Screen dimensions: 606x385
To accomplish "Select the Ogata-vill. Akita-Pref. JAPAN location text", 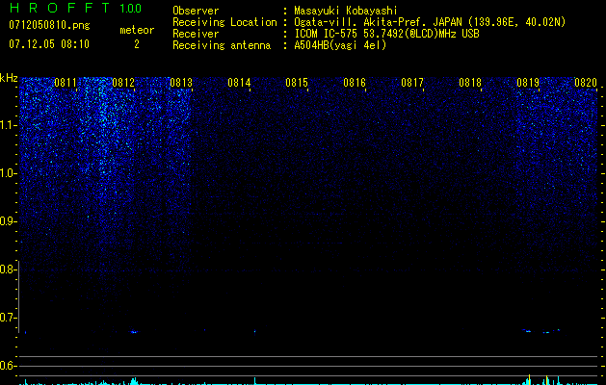I will [x=430, y=22].
